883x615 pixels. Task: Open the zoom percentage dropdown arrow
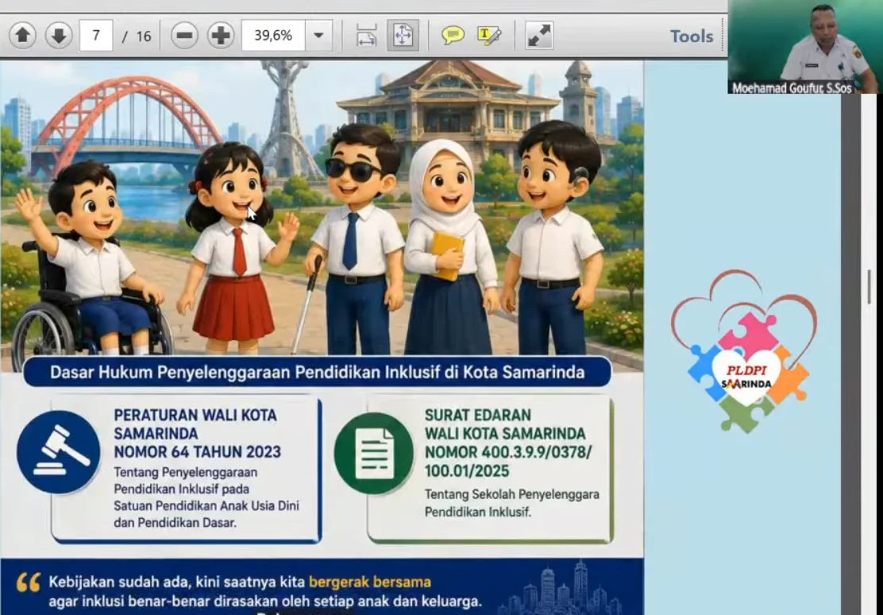(318, 36)
